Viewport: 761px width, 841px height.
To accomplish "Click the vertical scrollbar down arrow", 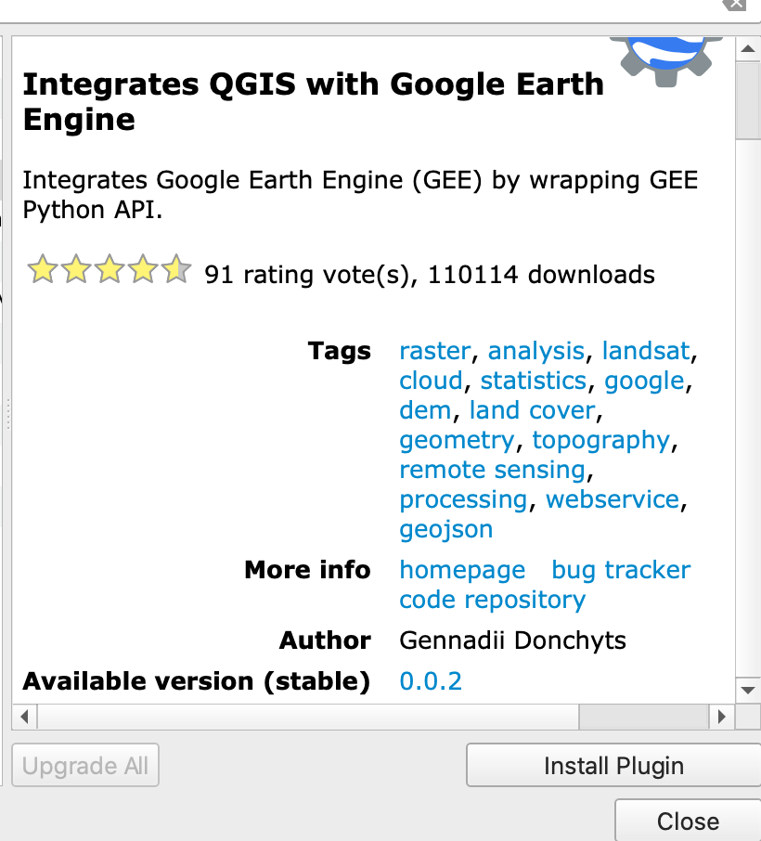I will click(748, 691).
